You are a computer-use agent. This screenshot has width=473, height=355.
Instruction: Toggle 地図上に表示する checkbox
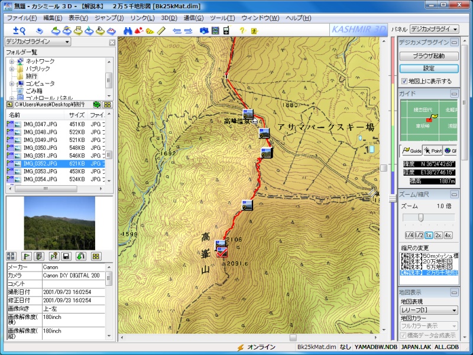click(404, 81)
